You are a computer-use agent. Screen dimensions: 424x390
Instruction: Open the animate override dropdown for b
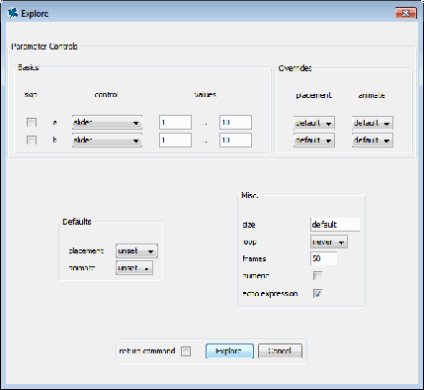point(373,141)
